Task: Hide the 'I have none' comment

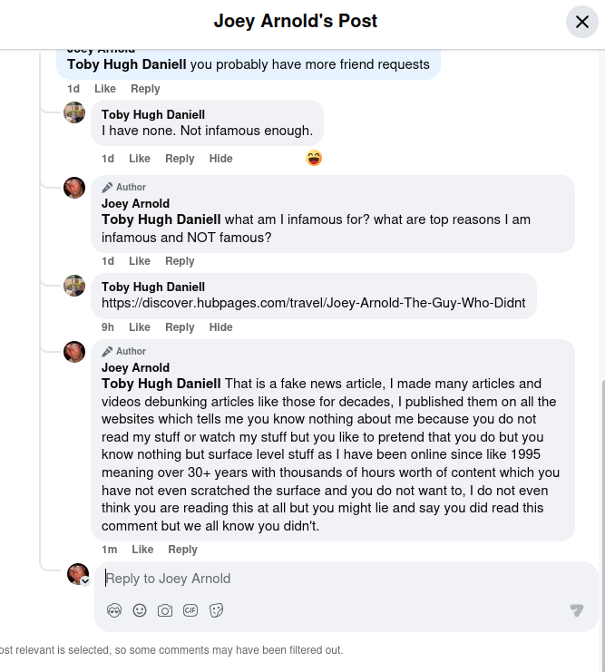Action: click(x=220, y=159)
